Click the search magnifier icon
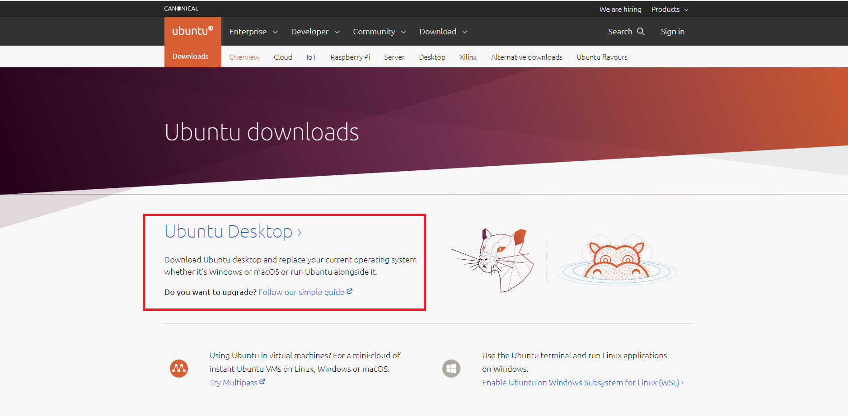This screenshot has height=416, width=848. tap(641, 31)
